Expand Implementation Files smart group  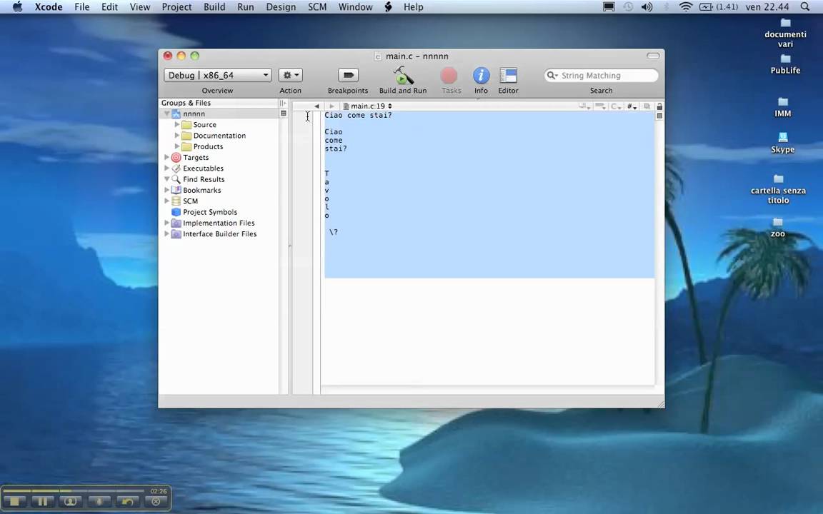coord(167,223)
